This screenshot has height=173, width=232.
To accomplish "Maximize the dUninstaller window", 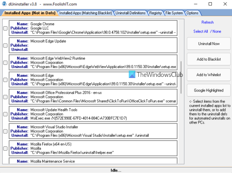I will [x=210, y=4].
